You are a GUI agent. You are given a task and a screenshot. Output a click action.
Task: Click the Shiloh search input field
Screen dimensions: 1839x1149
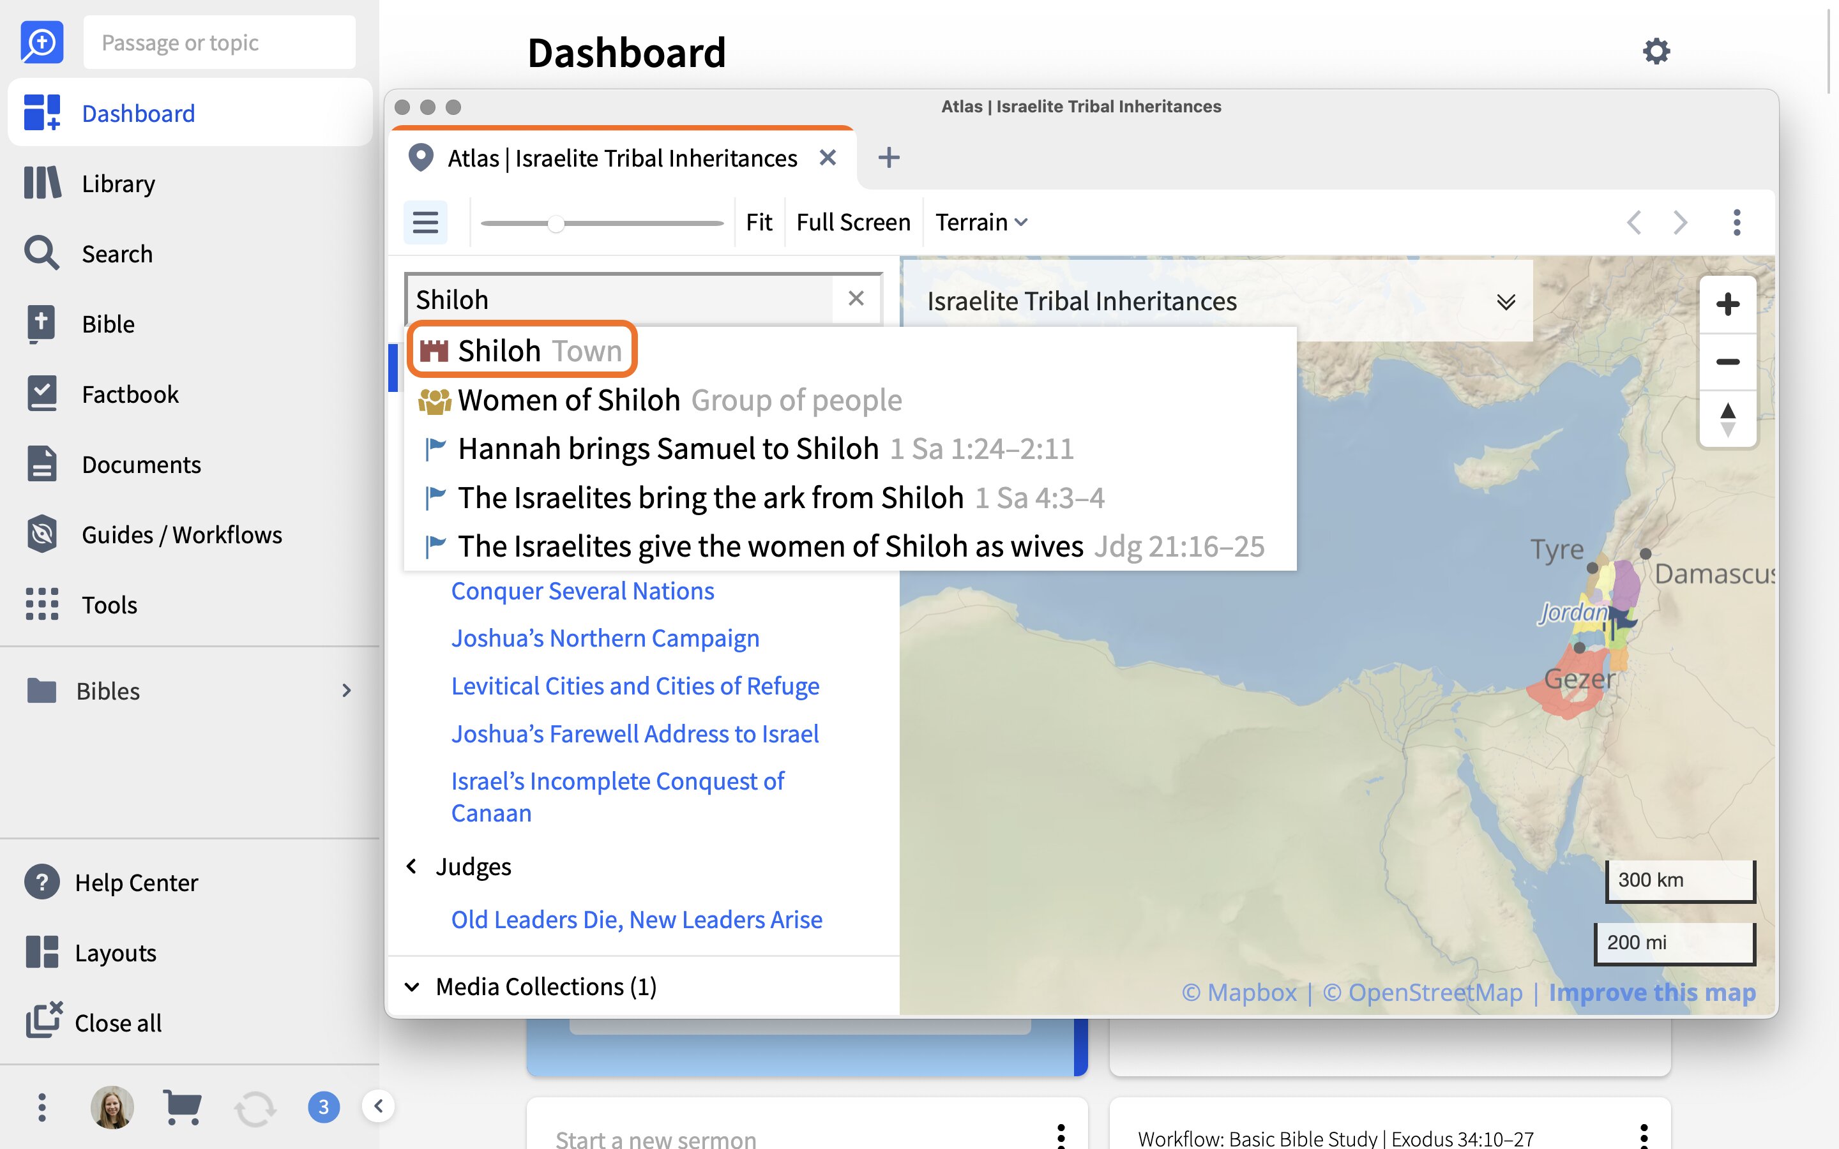point(620,299)
